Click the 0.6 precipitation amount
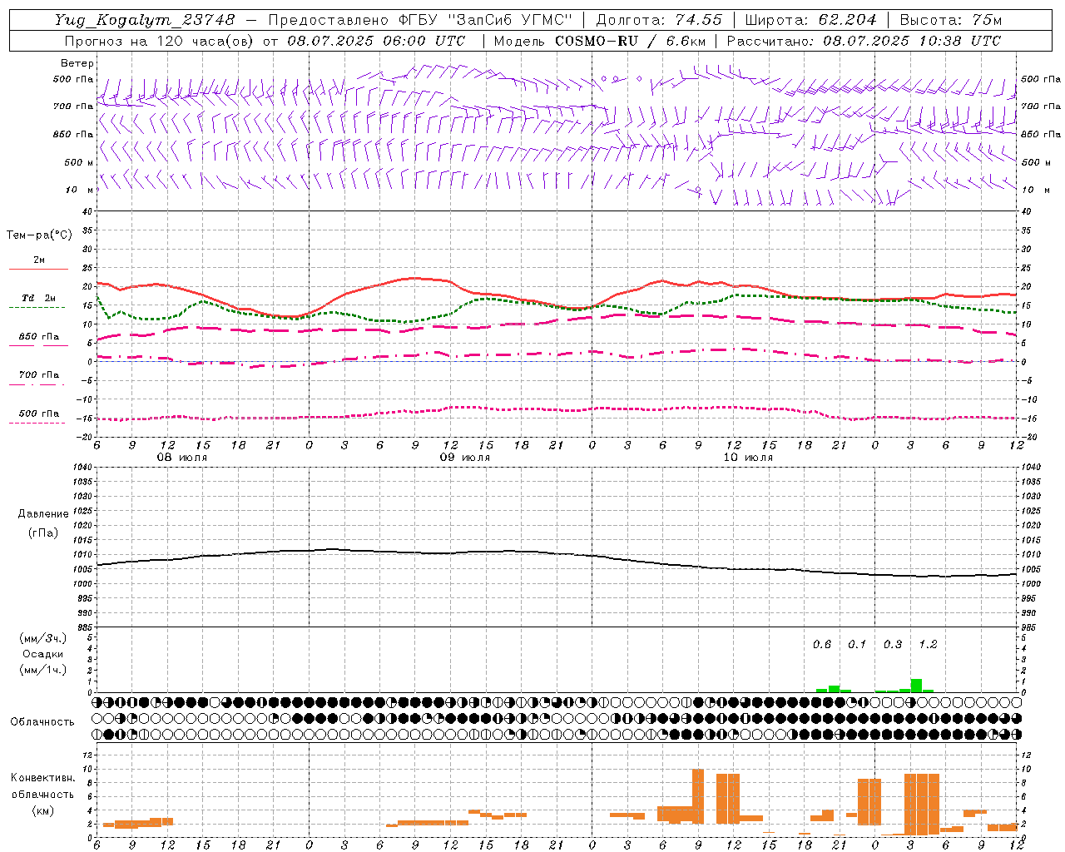Image resolution: width=1065 pixels, height=852 pixels. pos(822,645)
